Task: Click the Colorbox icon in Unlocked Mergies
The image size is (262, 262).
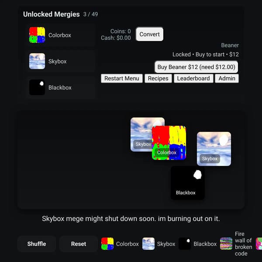Action: point(37,35)
